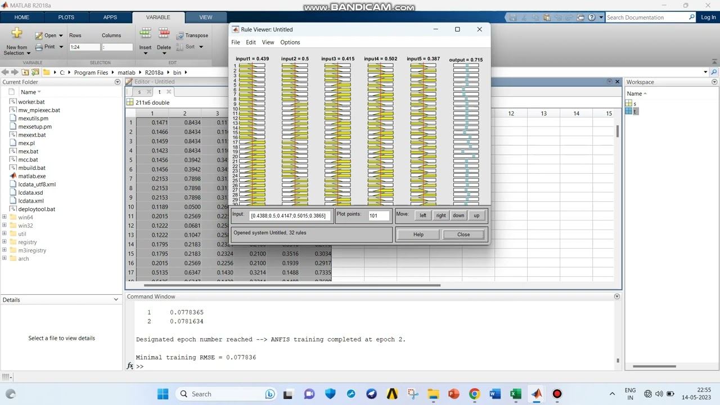
Task: Move rule view left
Action: coord(423,215)
